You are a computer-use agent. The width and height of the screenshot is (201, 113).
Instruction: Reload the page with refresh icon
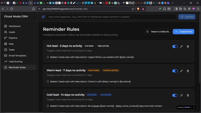[x=12, y=9]
